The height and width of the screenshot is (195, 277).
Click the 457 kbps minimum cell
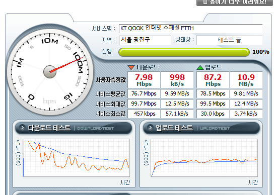[x=144, y=114]
